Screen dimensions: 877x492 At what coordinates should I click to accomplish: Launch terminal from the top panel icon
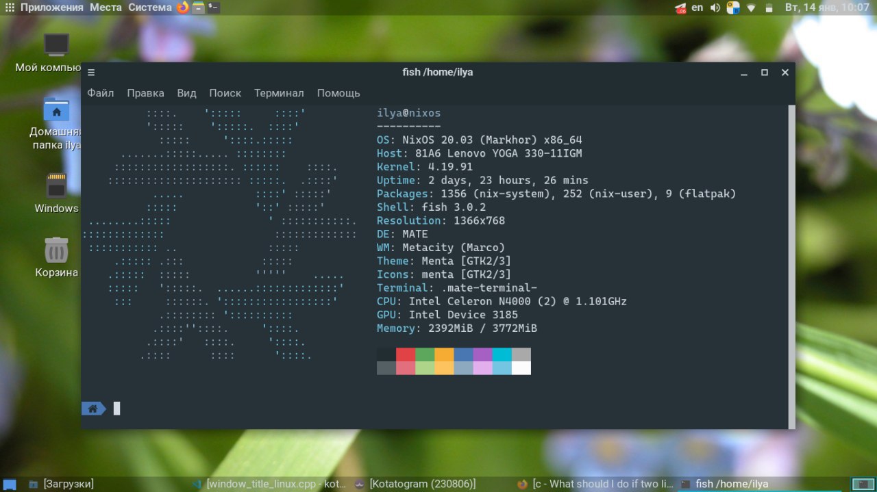(x=214, y=8)
